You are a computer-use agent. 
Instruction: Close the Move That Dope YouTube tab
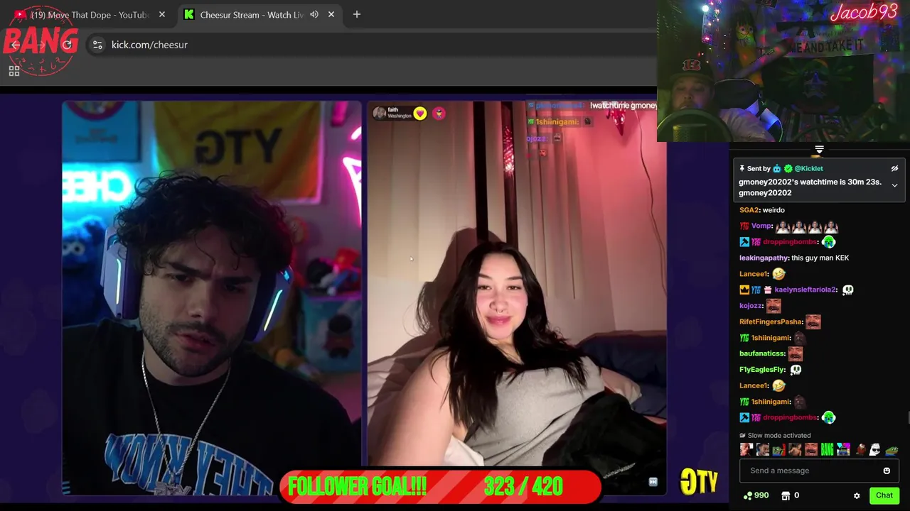click(x=162, y=14)
